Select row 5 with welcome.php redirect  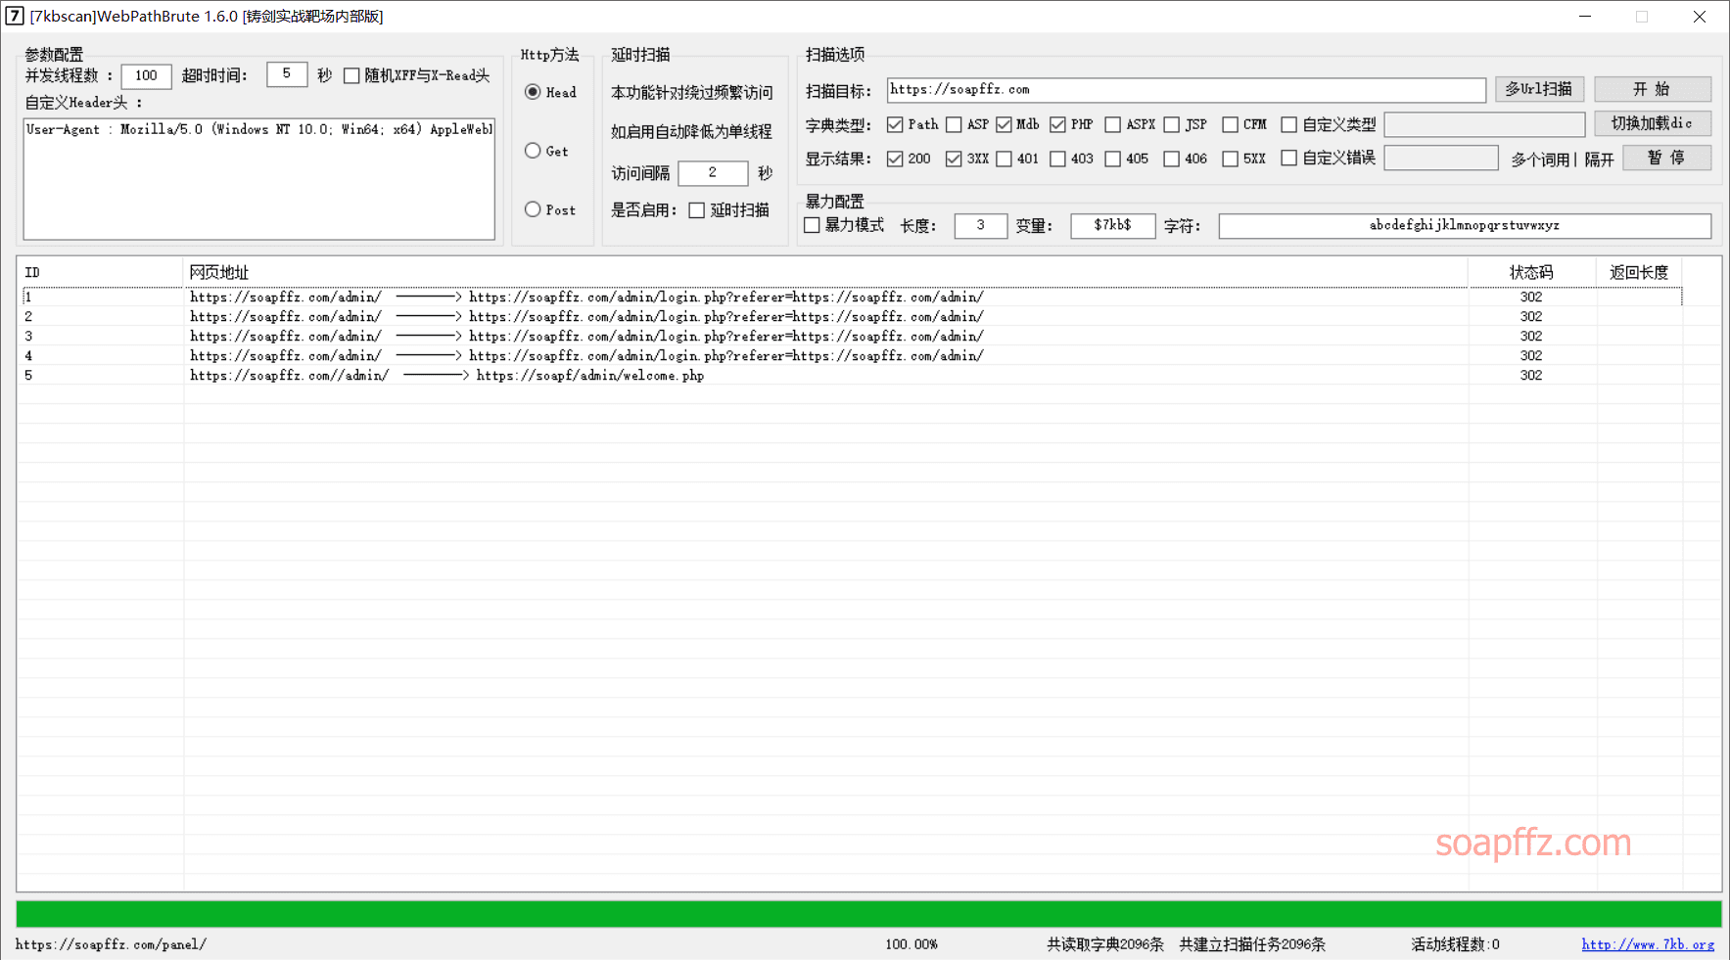pos(852,375)
